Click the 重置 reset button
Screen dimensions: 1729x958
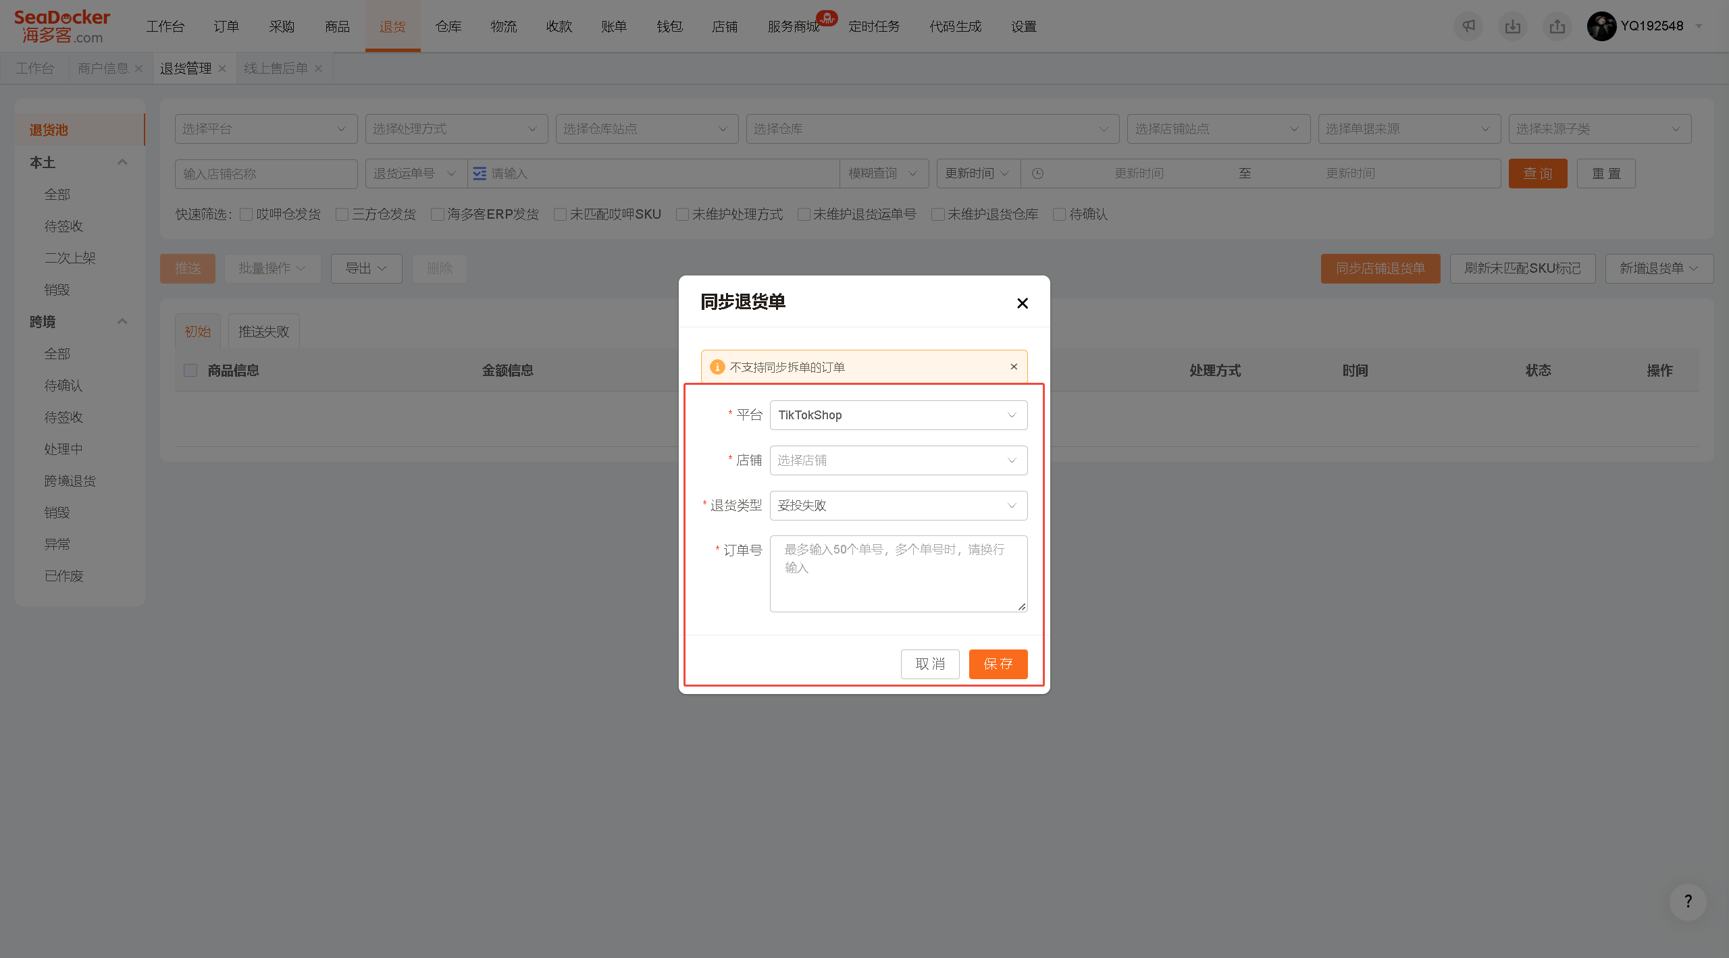(x=1606, y=174)
